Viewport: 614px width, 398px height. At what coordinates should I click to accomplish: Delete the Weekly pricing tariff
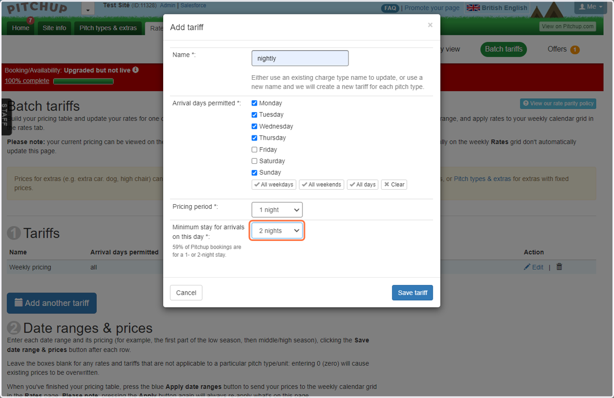tap(559, 267)
